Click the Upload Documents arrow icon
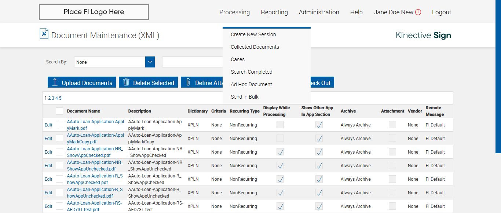Viewport: 501px width, 213px height. pyautogui.click(x=55, y=82)
